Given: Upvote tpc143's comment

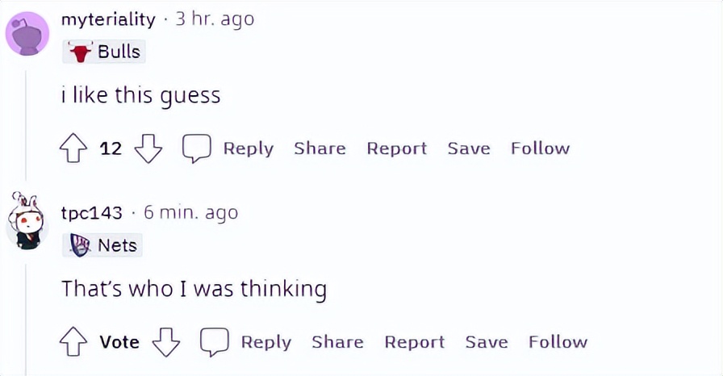Looking at the screenshot, I should 73,342.
